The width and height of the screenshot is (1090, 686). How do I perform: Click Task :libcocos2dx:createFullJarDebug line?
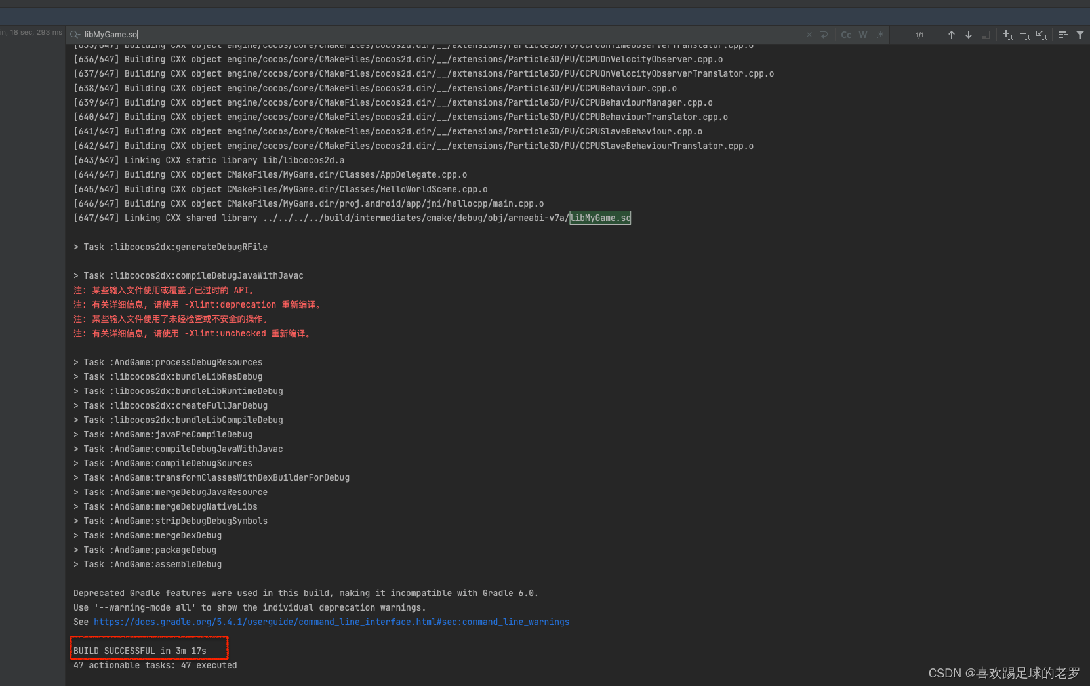pos(171,405)
